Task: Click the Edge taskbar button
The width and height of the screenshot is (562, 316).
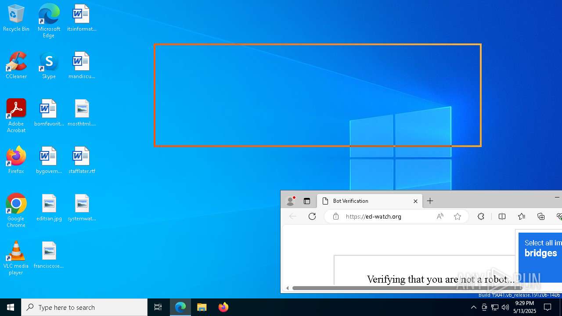Action: point(180,307)
